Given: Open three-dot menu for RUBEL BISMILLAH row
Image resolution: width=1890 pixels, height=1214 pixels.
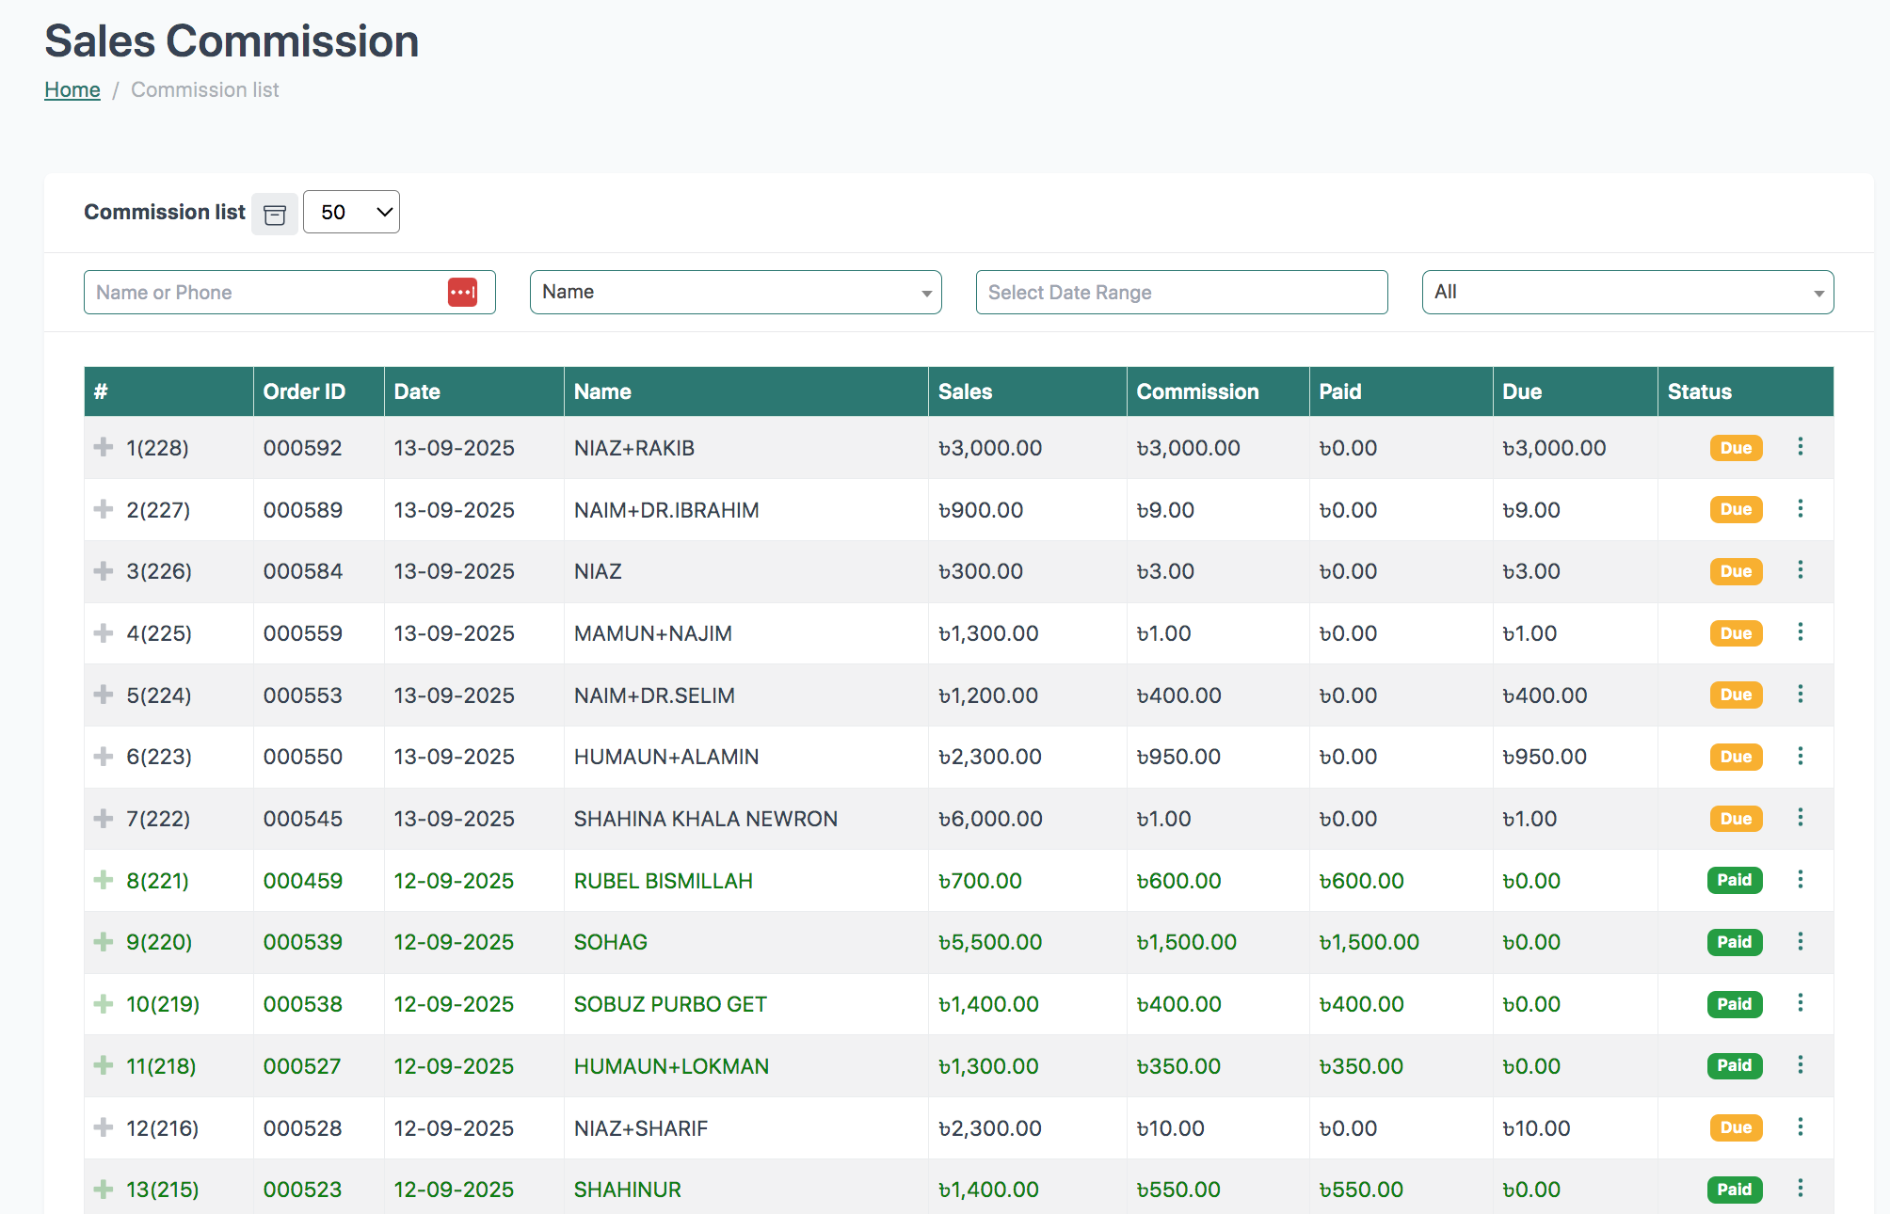Looking at the screenshot, I should pyautogui.click(x=1800, y=879).
